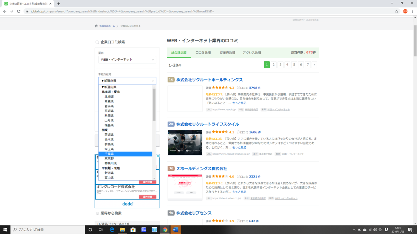Click Ｚホールディングス company thumbnail image

pos(185,187)
